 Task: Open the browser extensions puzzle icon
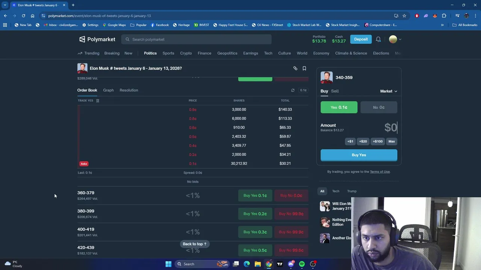(444, 16)
